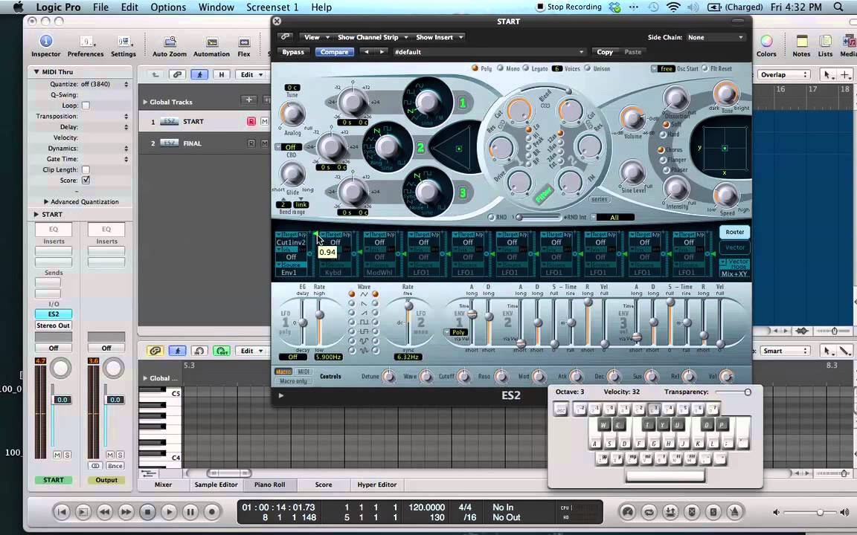Click the Forward transport button
This screenshot has height=535, width=857.
tap(126, 511)
